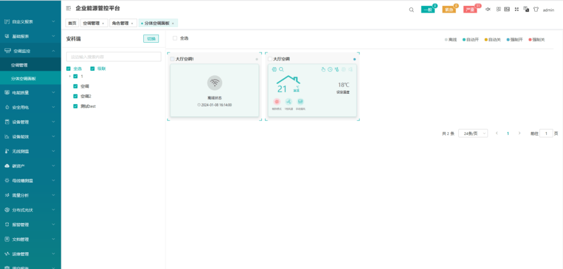Click the T-shirt theme icon in header
Viewport: 563px width, 269px height.
535,9
